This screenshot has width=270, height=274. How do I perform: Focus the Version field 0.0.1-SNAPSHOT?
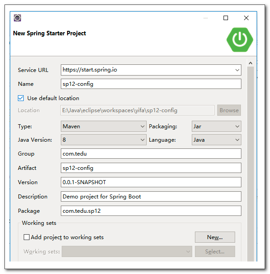(151, 182)
